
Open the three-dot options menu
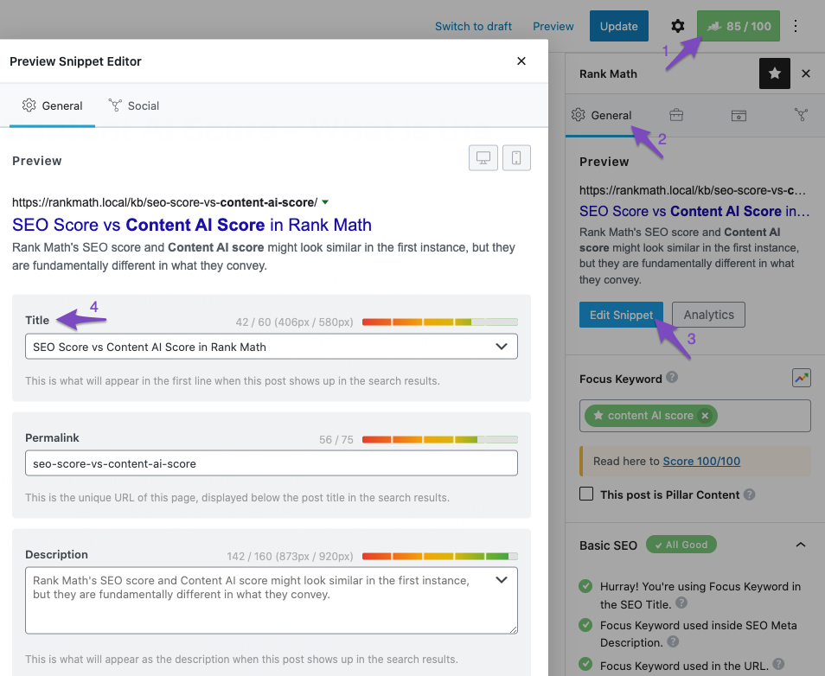tap(796, 26)
